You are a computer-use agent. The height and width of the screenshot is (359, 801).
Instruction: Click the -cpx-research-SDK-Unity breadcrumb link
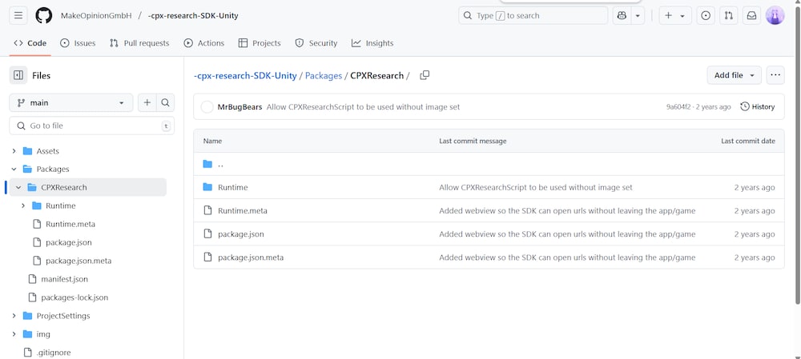tap(245, 75)
